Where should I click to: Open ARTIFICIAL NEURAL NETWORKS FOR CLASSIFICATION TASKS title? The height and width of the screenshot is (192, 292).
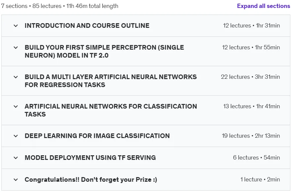(111, 110)
